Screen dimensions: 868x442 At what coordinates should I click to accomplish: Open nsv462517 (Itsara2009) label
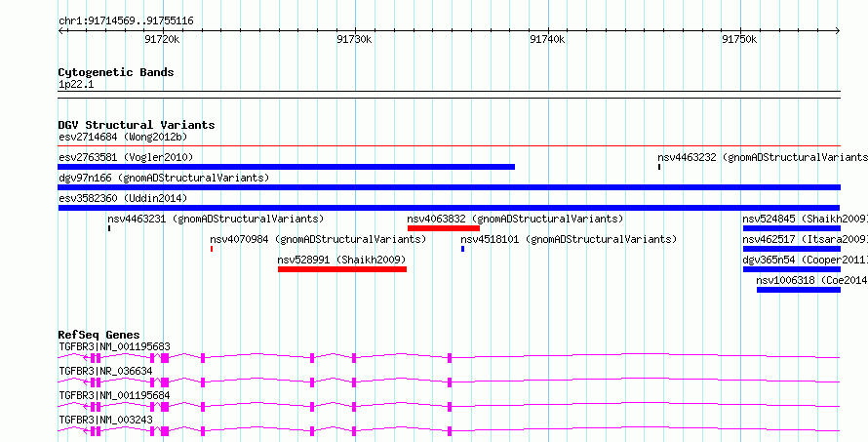[x=805, y=239]
